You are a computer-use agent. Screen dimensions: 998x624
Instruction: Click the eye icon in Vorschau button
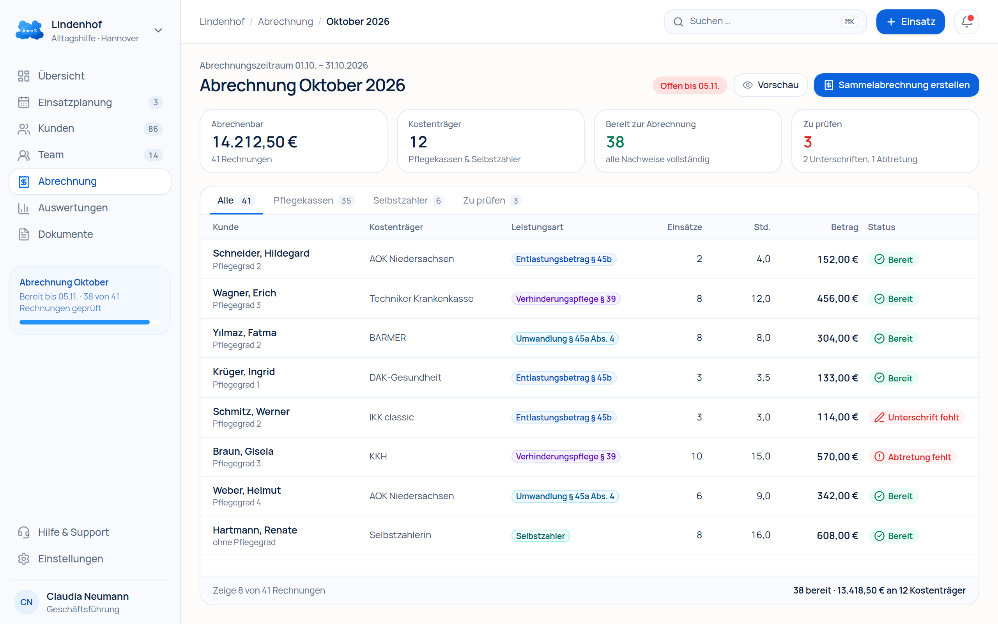click(x=747, y=85)
